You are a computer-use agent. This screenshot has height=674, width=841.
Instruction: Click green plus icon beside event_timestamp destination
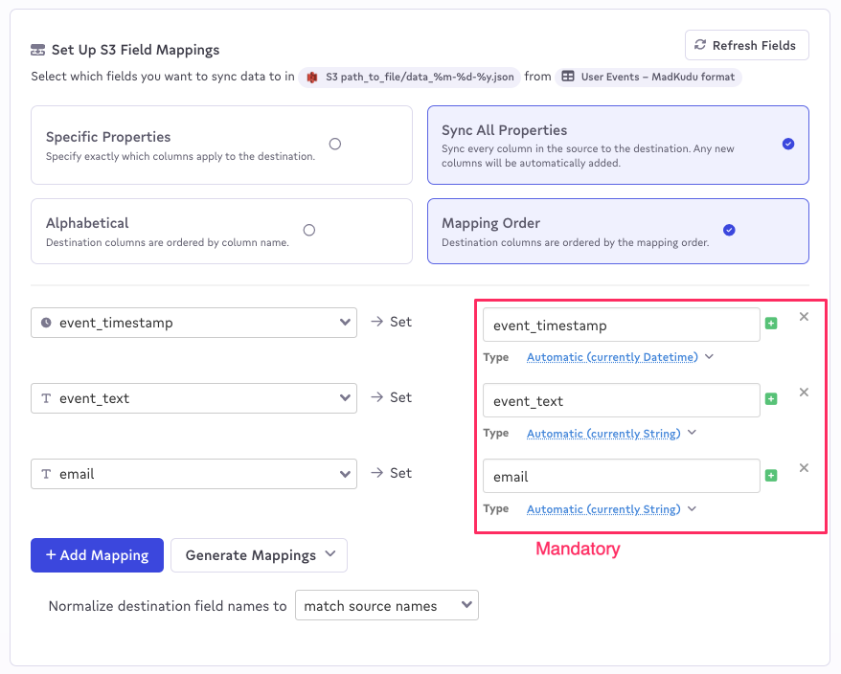click(771, 324)
